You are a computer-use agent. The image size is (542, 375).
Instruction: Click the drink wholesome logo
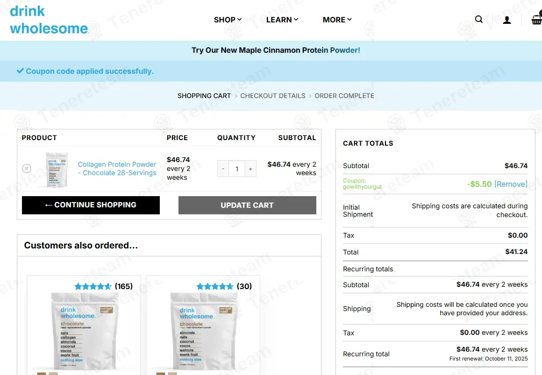click(49, 20)
